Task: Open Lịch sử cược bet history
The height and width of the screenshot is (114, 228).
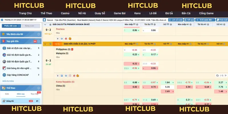Action: pyautogui.click(x=176, y=20)
